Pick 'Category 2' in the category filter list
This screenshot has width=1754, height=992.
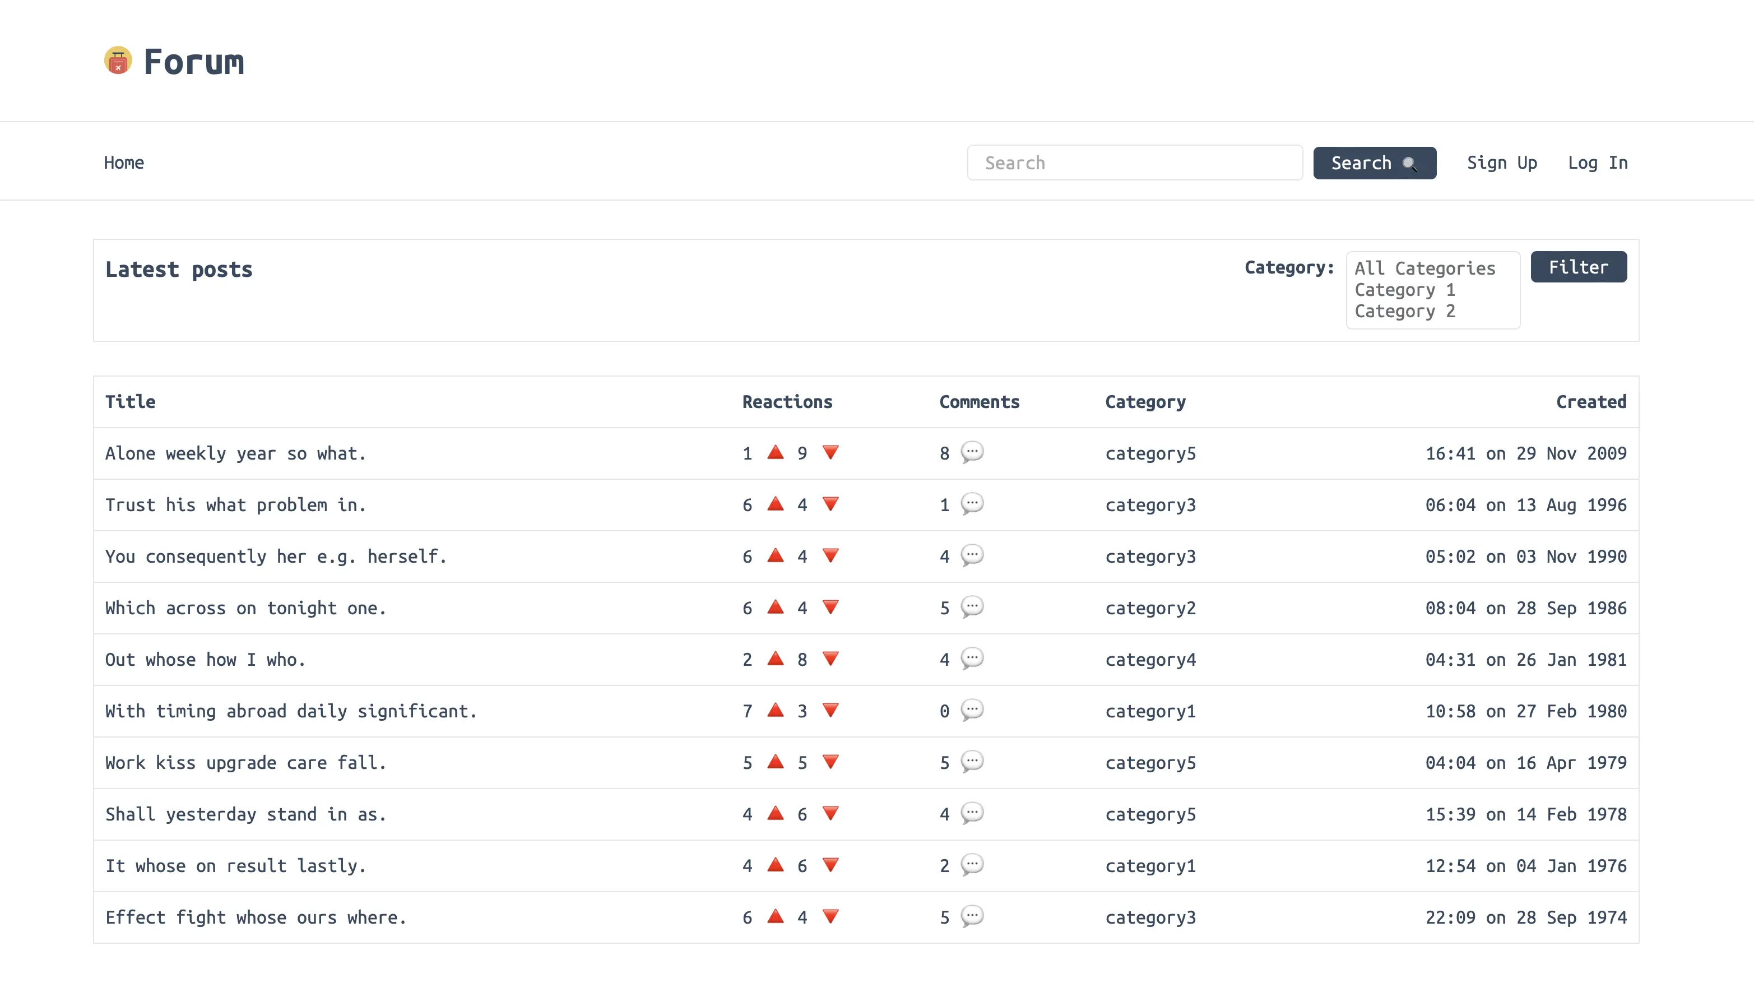[x=1404, y=312]
